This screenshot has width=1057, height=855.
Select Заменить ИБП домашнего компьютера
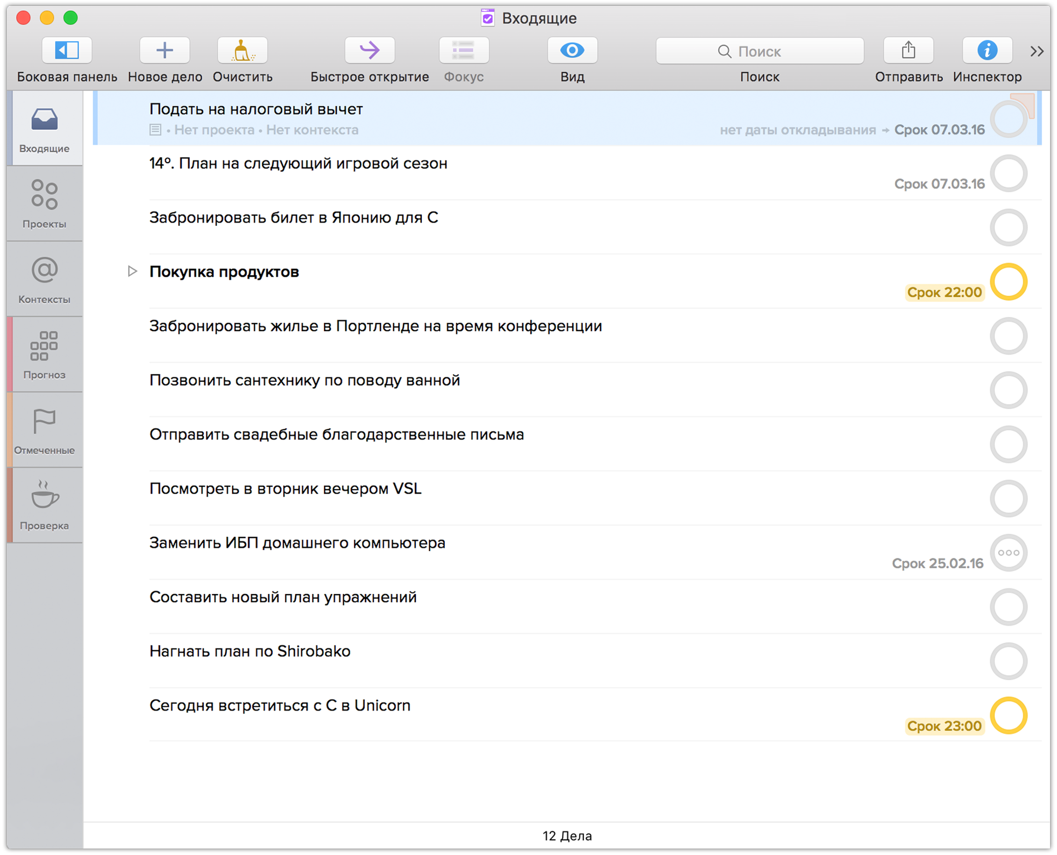pos(297,542)
